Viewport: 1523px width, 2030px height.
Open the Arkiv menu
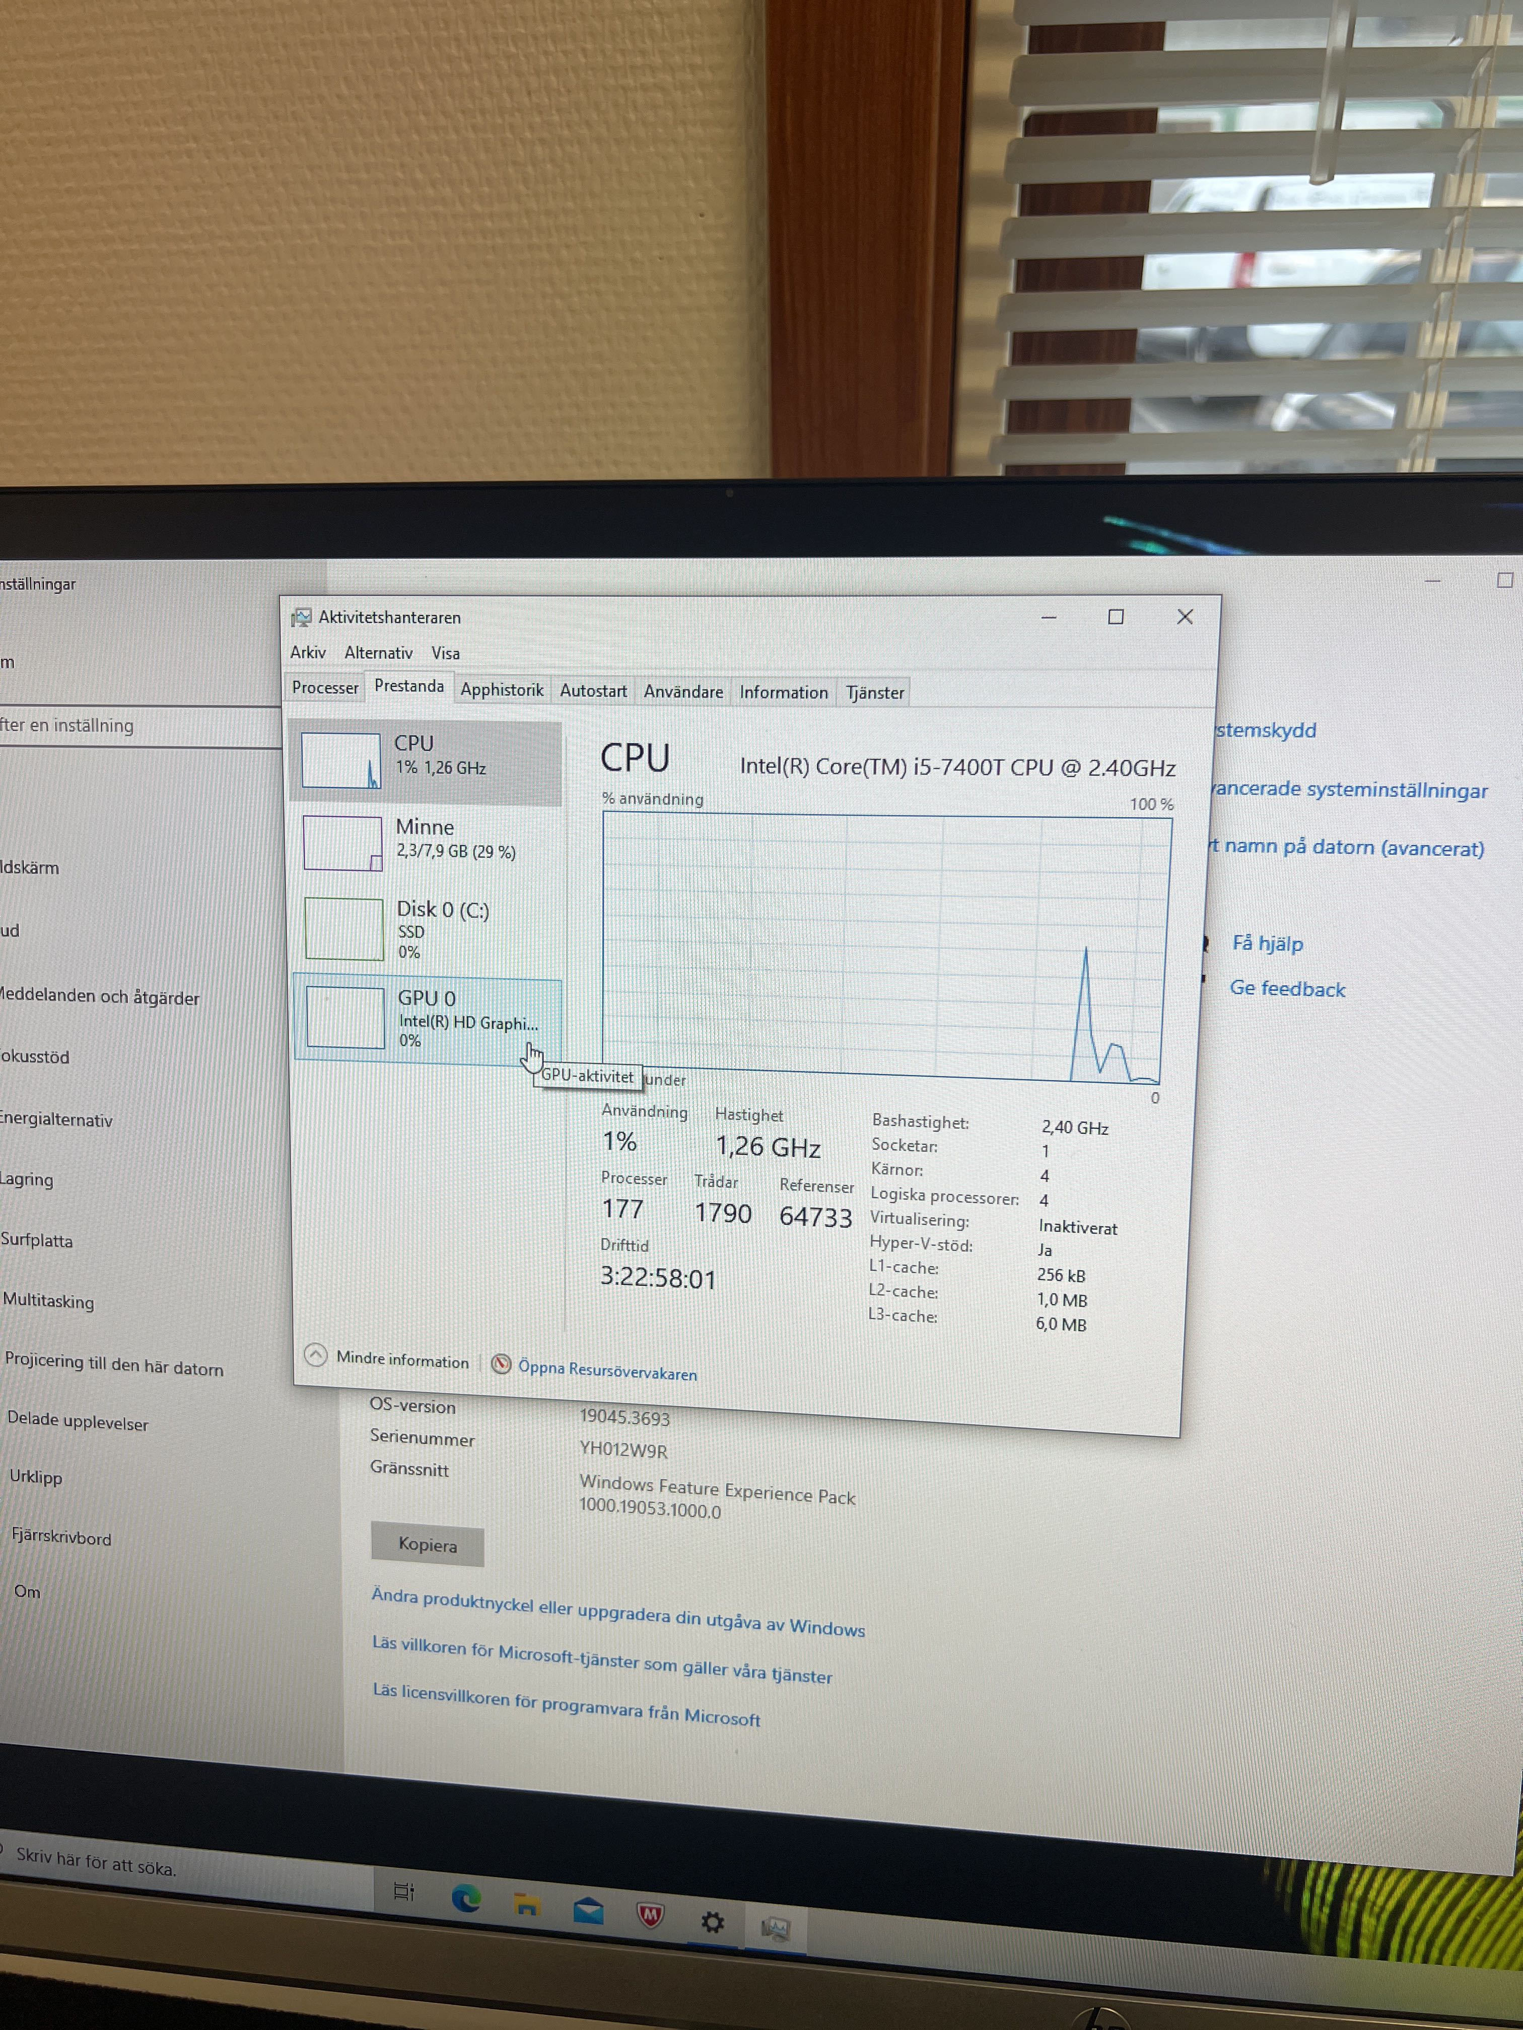click(308, 651)
